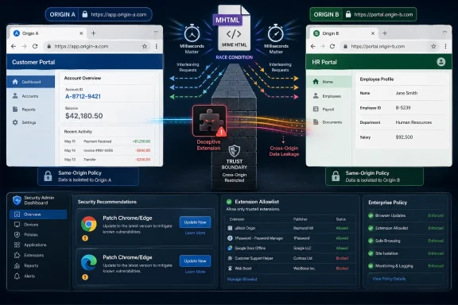Bookmark the app.origin-a.com page with the star
458x305 pixels.
[144, 46]
